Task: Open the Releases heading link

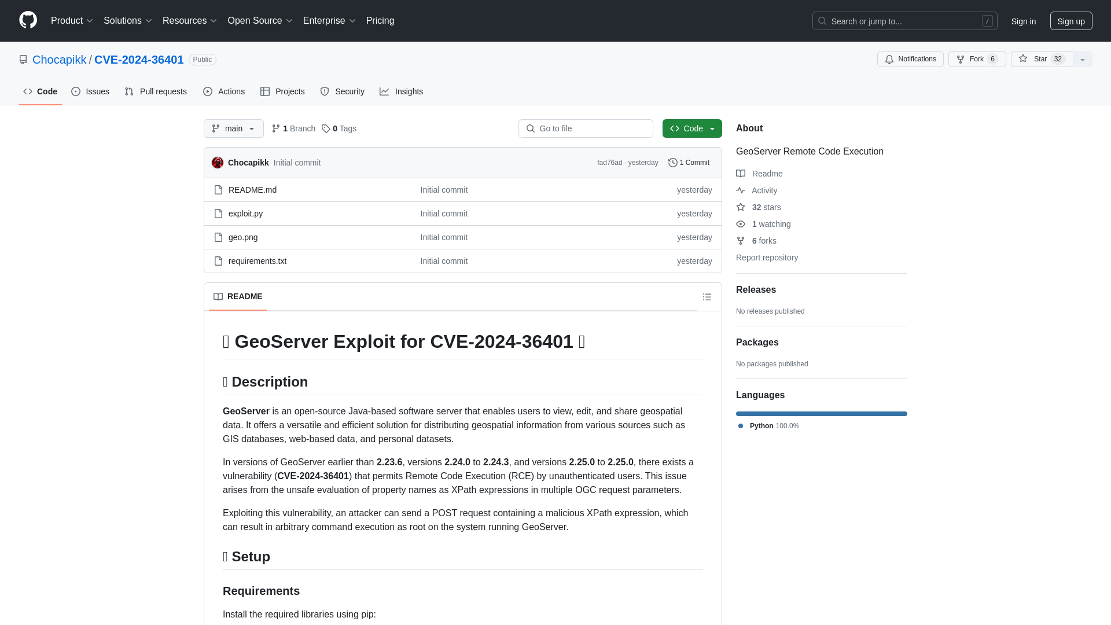Action: tap(756, 290)
